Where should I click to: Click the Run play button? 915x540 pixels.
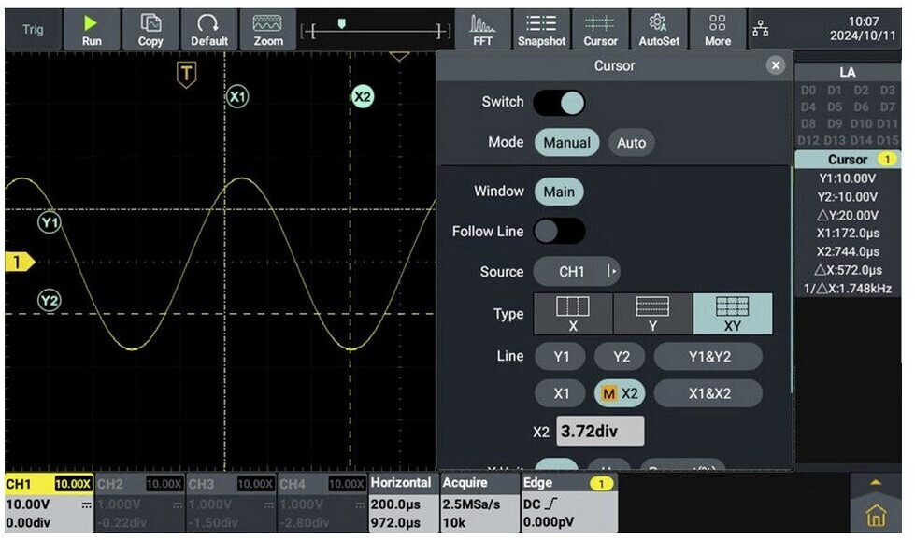(x=91, y=30)
